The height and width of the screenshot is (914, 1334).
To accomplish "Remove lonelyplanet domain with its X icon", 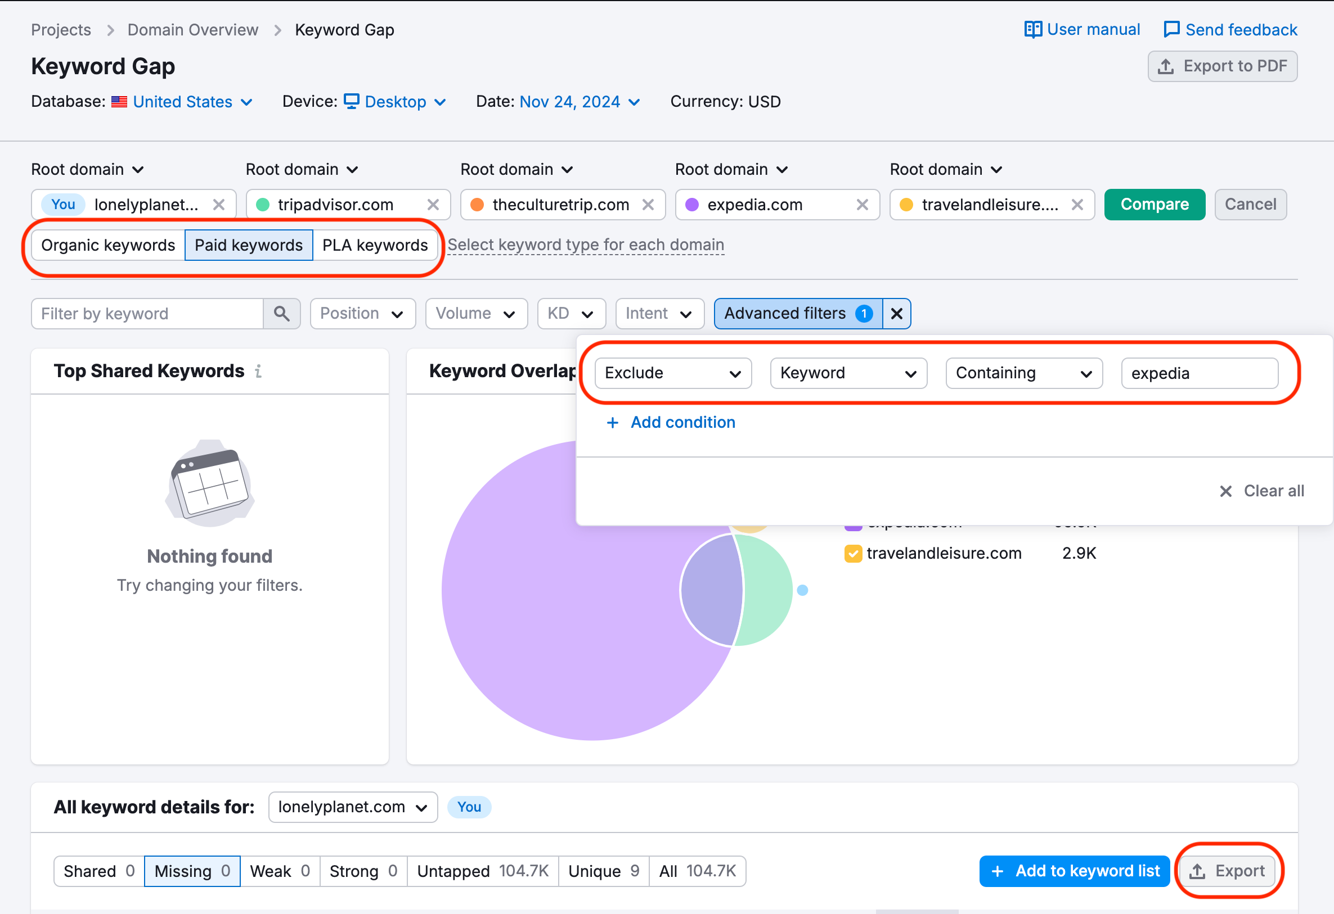I will tap(219, 205).
